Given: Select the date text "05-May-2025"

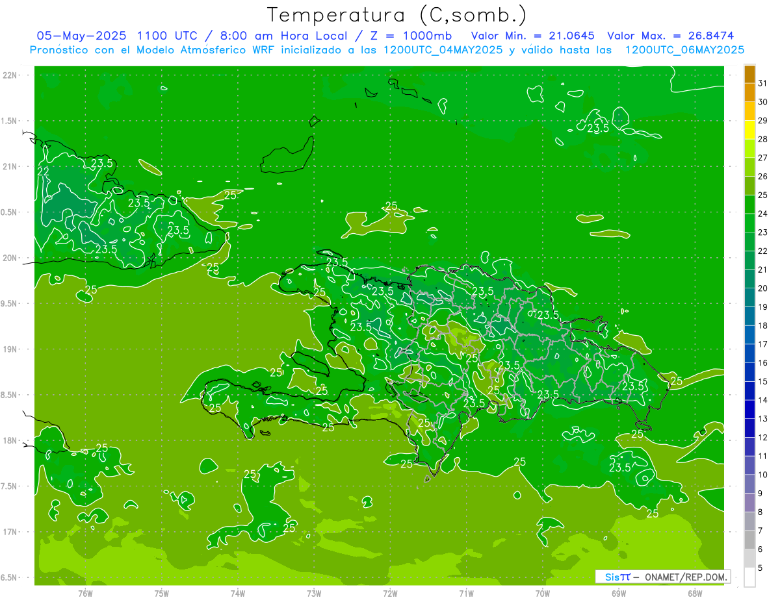Looking at the screenshot, I should click(x=82, y=36).
